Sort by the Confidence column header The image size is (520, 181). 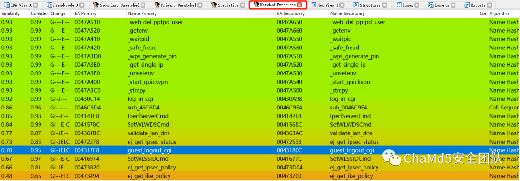coord(39,14)
